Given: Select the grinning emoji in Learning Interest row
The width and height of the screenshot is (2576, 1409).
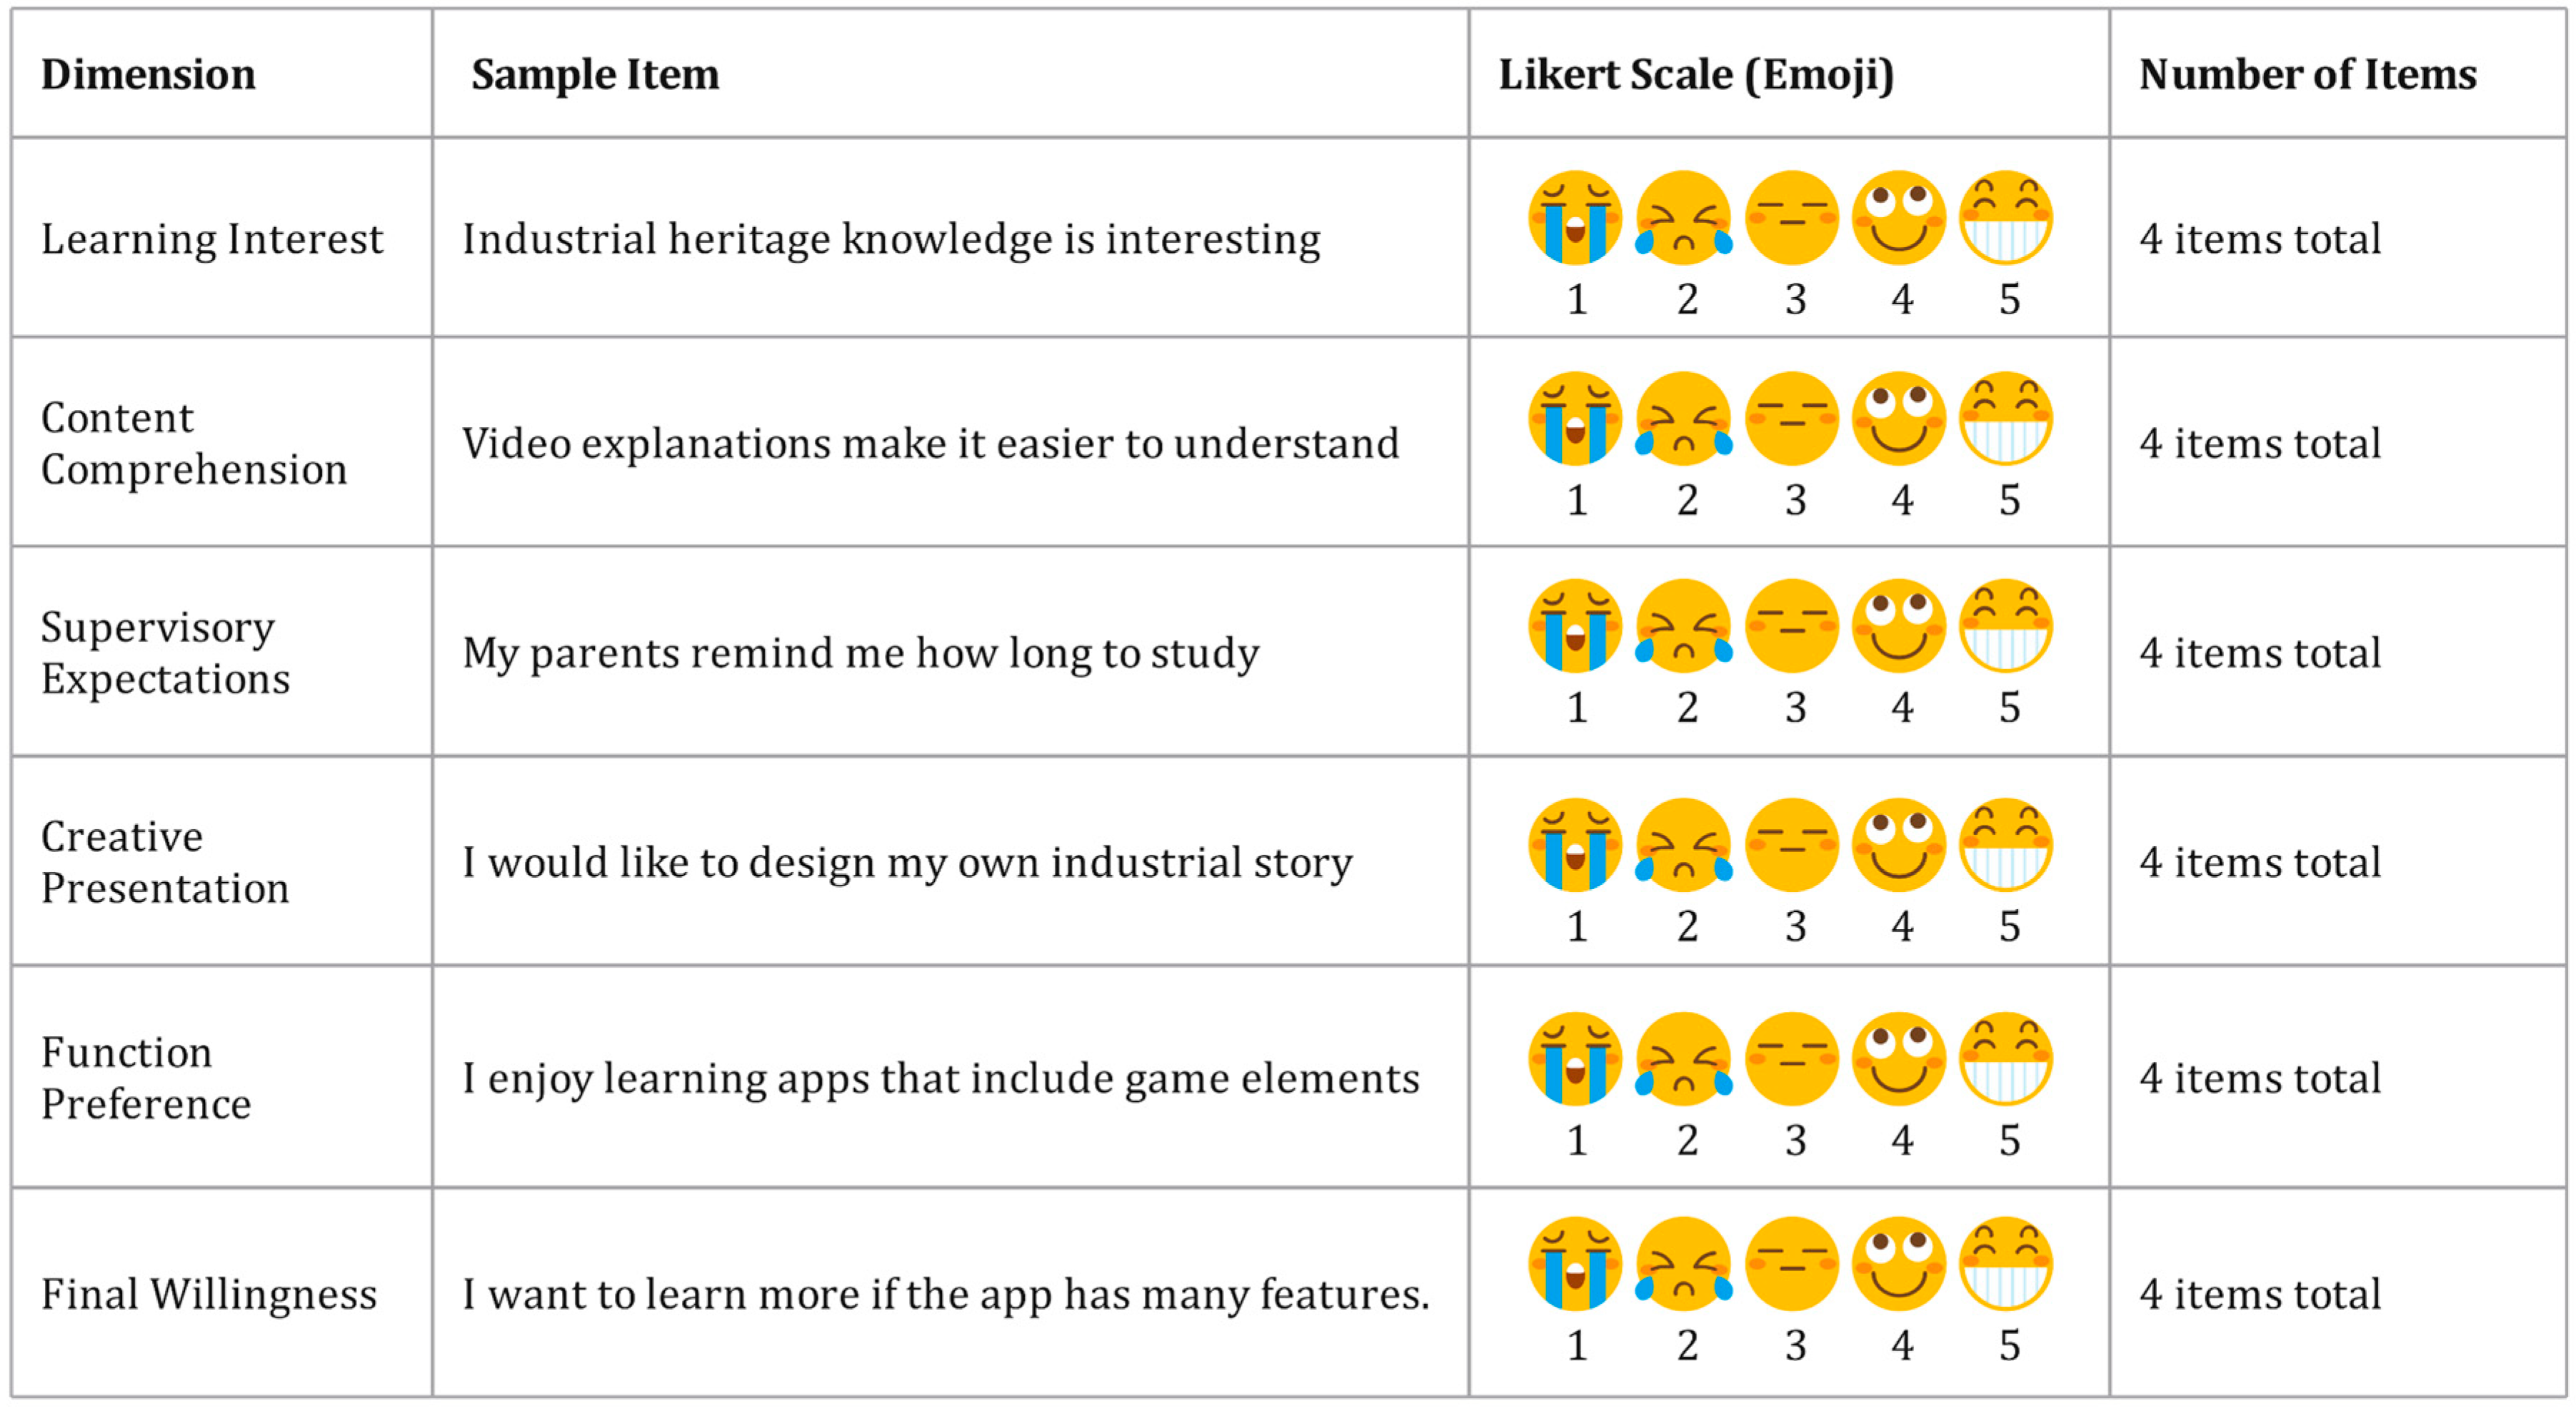Looking at the screenshot, I should (x=2005, y=217).
